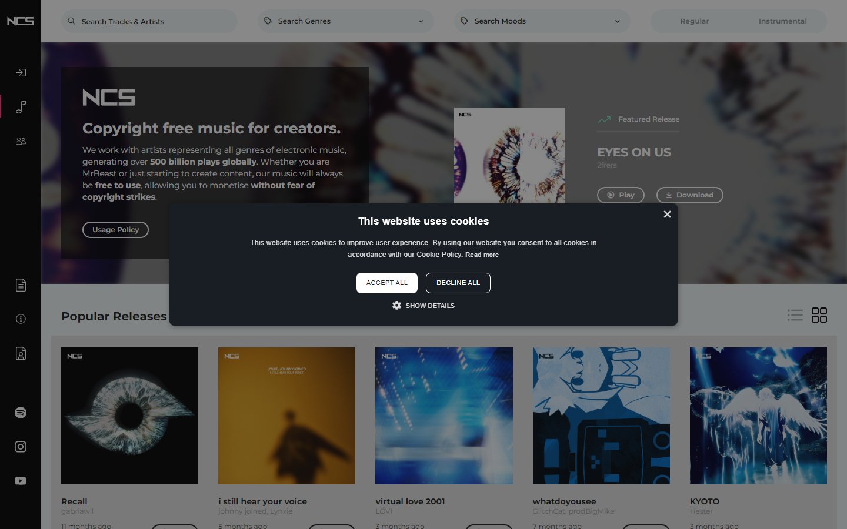Open the login arrow icon in sidebar
The height and width of the screenshot is (529, 847).
point(21,73)
